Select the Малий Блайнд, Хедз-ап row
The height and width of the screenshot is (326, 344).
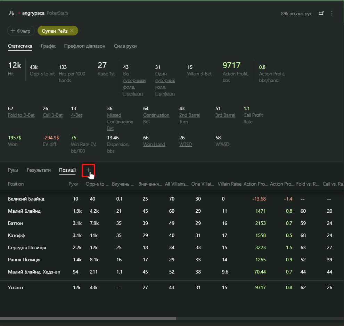pos(172,272)
